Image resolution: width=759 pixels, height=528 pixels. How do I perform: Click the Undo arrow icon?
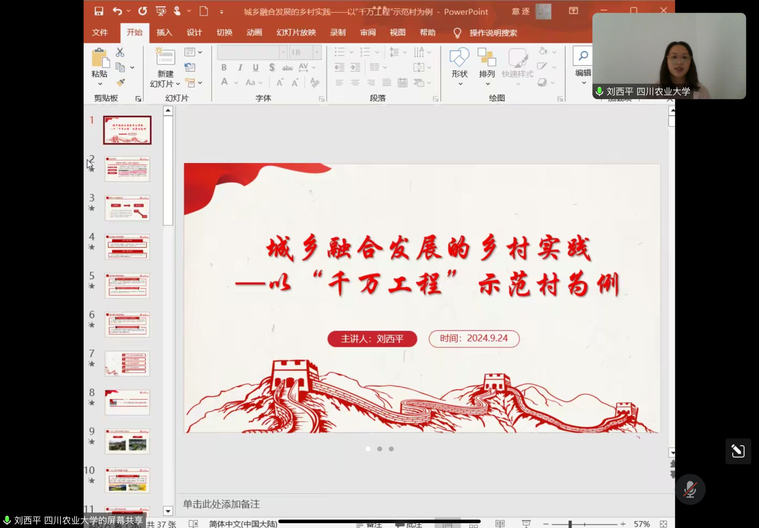[117, 11]
